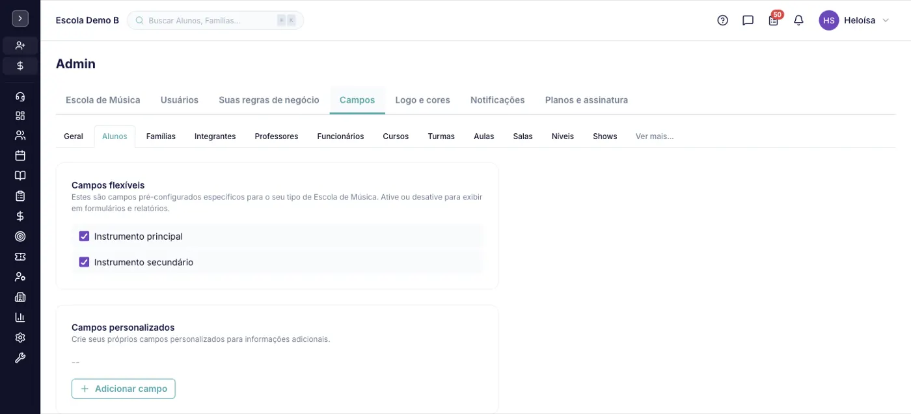This screenshot has height=414, width=911.
Task: Open Suas regras de negócio tab
Action: click(269, 100)
